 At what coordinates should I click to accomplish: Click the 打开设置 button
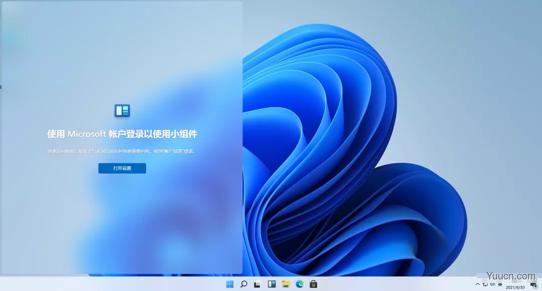pos(122,168)
